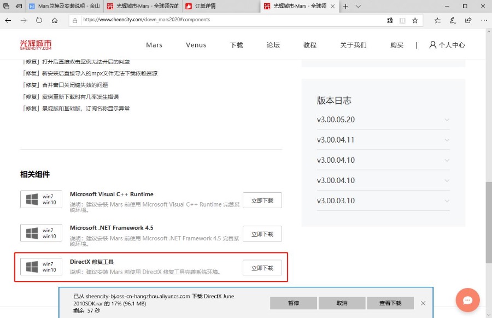Click the lock icon in address bar

click(x=75, y=20)
